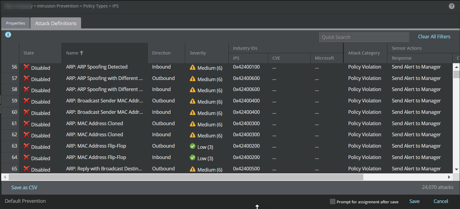Viewport: 460px width, 209px height.
Task: Select the Attack Definitions tab
Action: pyautogui.click(x=56, y=23)
